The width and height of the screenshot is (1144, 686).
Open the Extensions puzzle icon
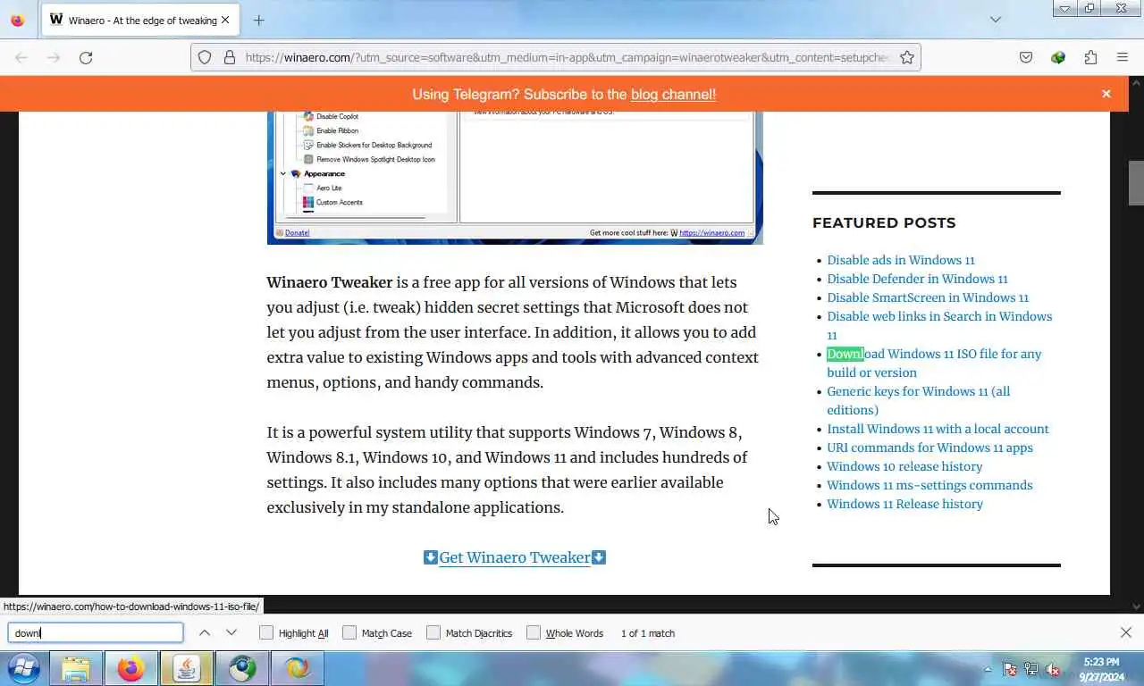pos(1090,57)
